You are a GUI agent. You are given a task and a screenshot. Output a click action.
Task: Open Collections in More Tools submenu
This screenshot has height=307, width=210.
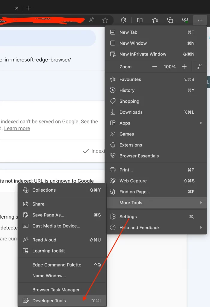point(62,190)
